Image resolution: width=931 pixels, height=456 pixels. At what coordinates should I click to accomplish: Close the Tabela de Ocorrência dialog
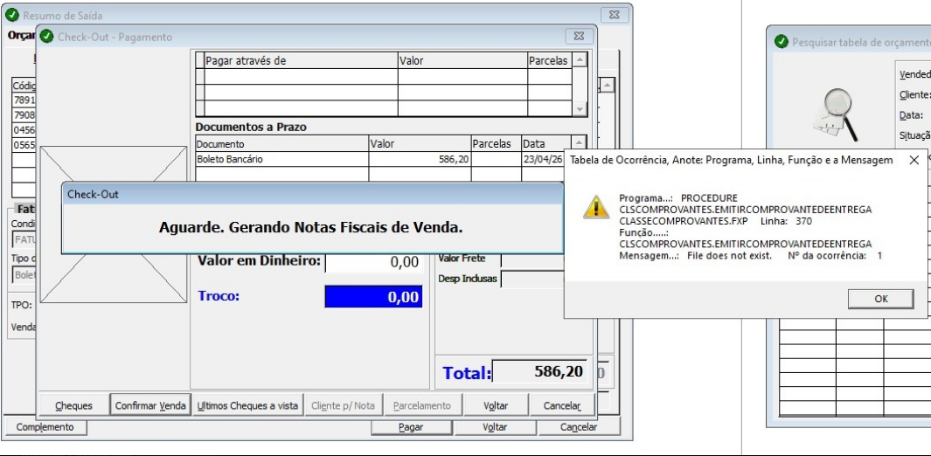point(914,161)
